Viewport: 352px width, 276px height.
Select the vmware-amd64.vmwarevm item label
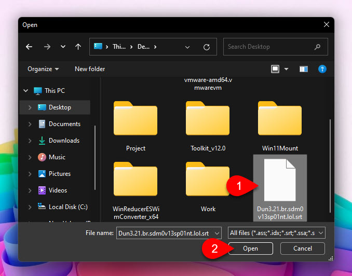(208, 84)
